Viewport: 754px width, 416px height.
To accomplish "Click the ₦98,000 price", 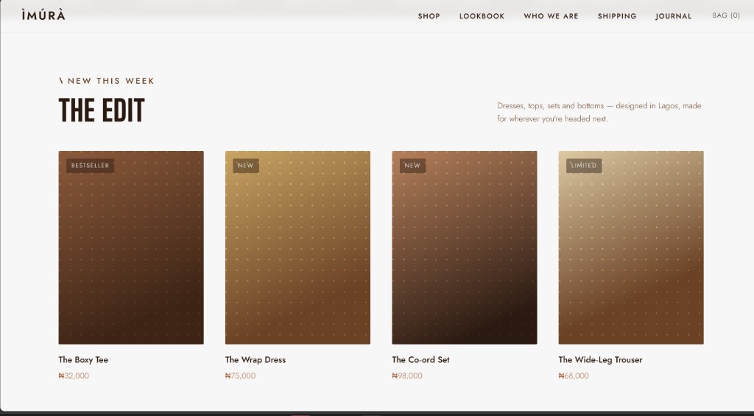I will 407,376.
